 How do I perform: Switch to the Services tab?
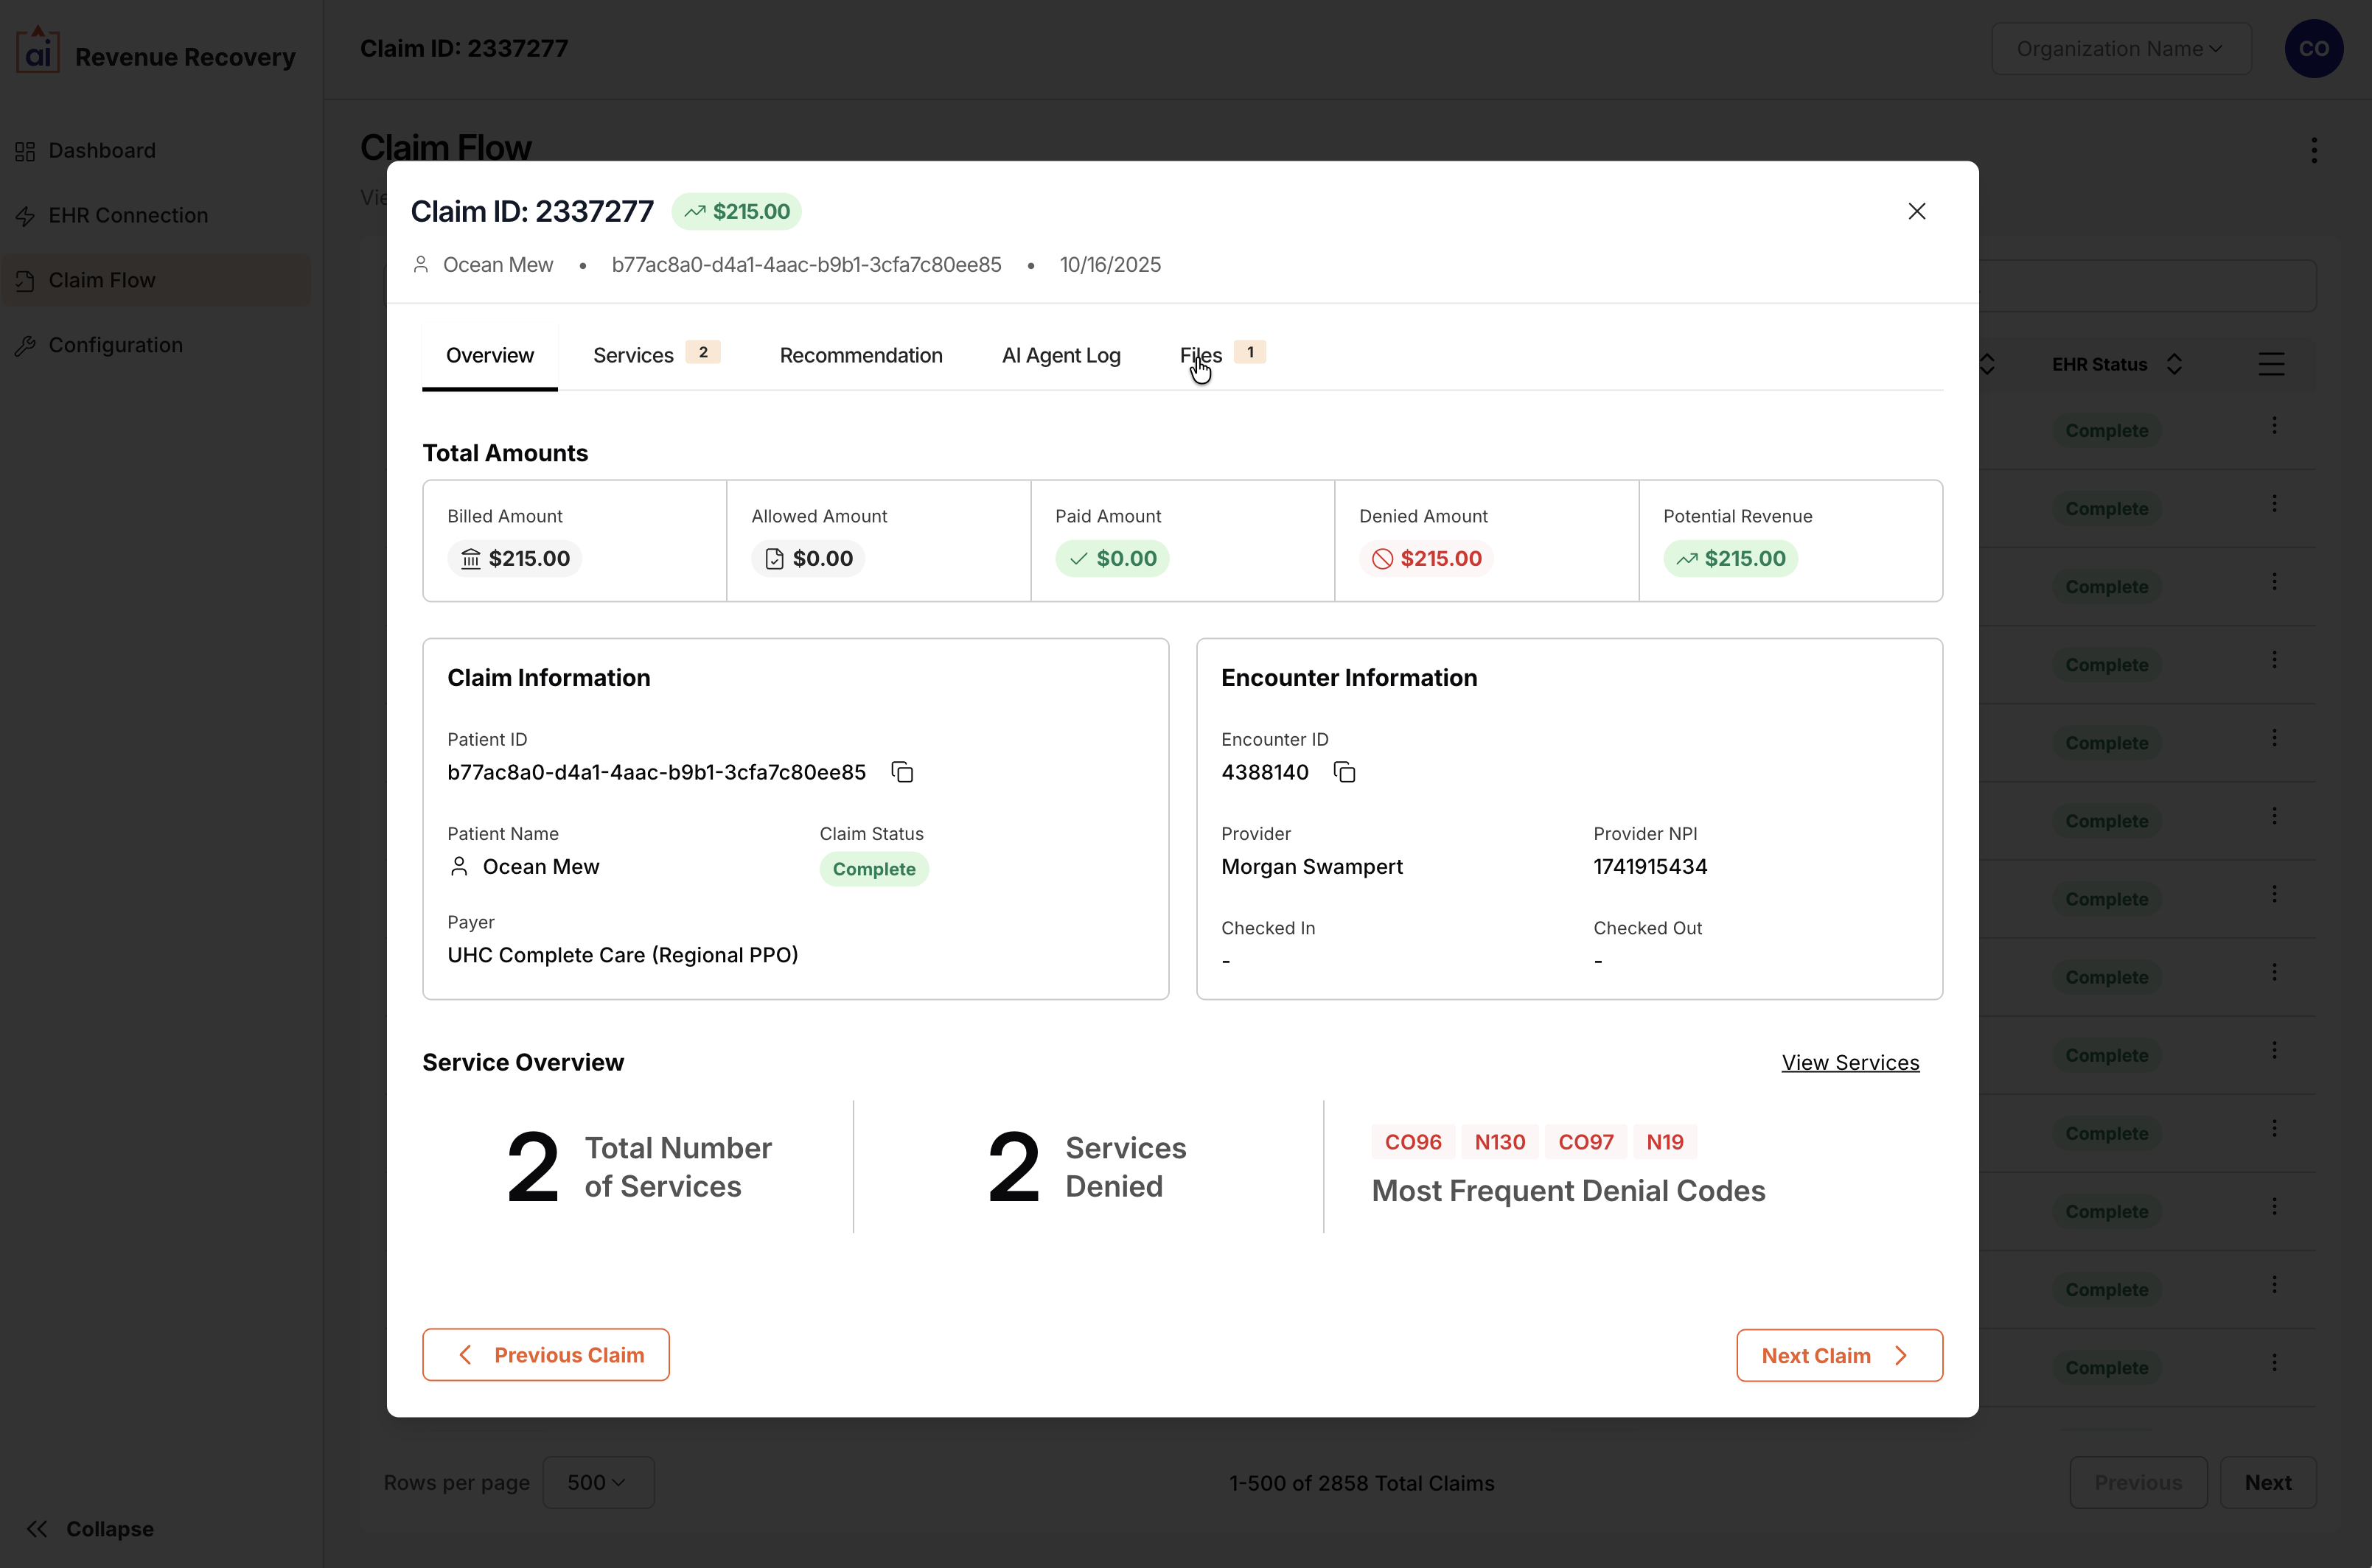[633, 355]
